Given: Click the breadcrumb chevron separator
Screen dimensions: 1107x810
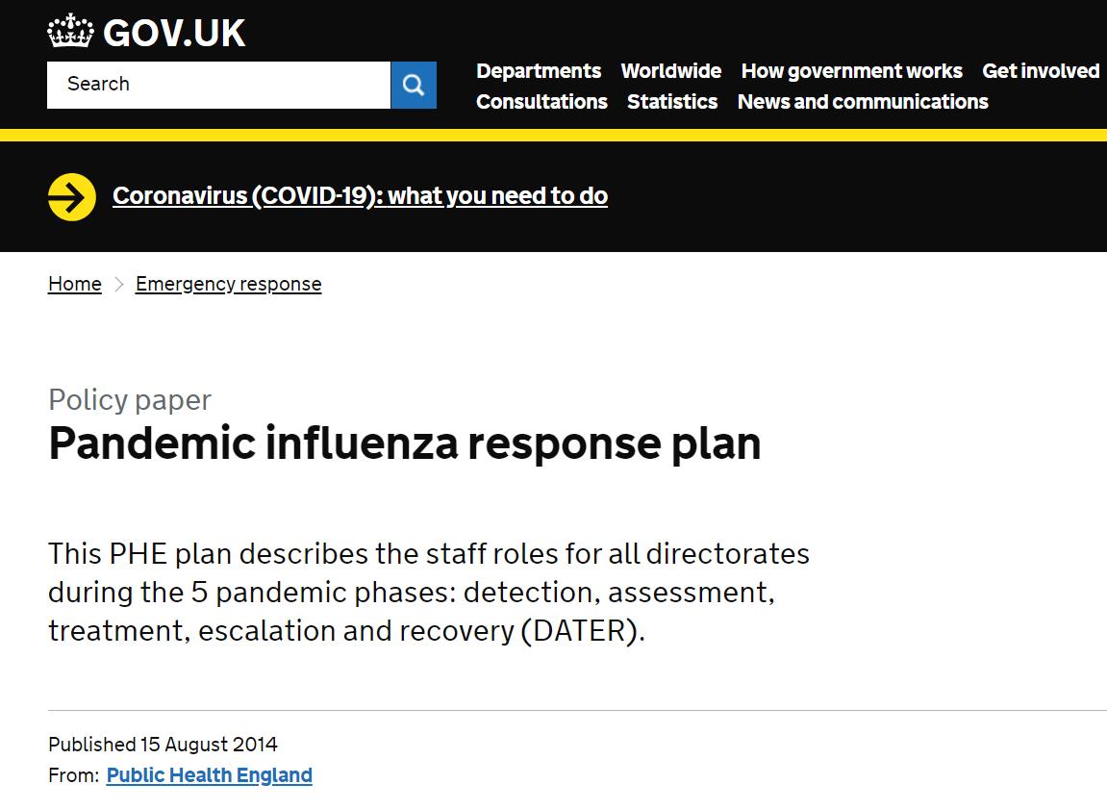Looking at the screenshot, I should point(119,284).
